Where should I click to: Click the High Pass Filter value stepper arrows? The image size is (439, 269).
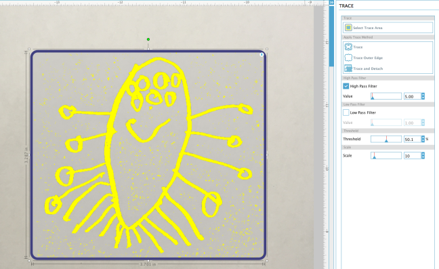pyautogui.click(x=423, y=96)
